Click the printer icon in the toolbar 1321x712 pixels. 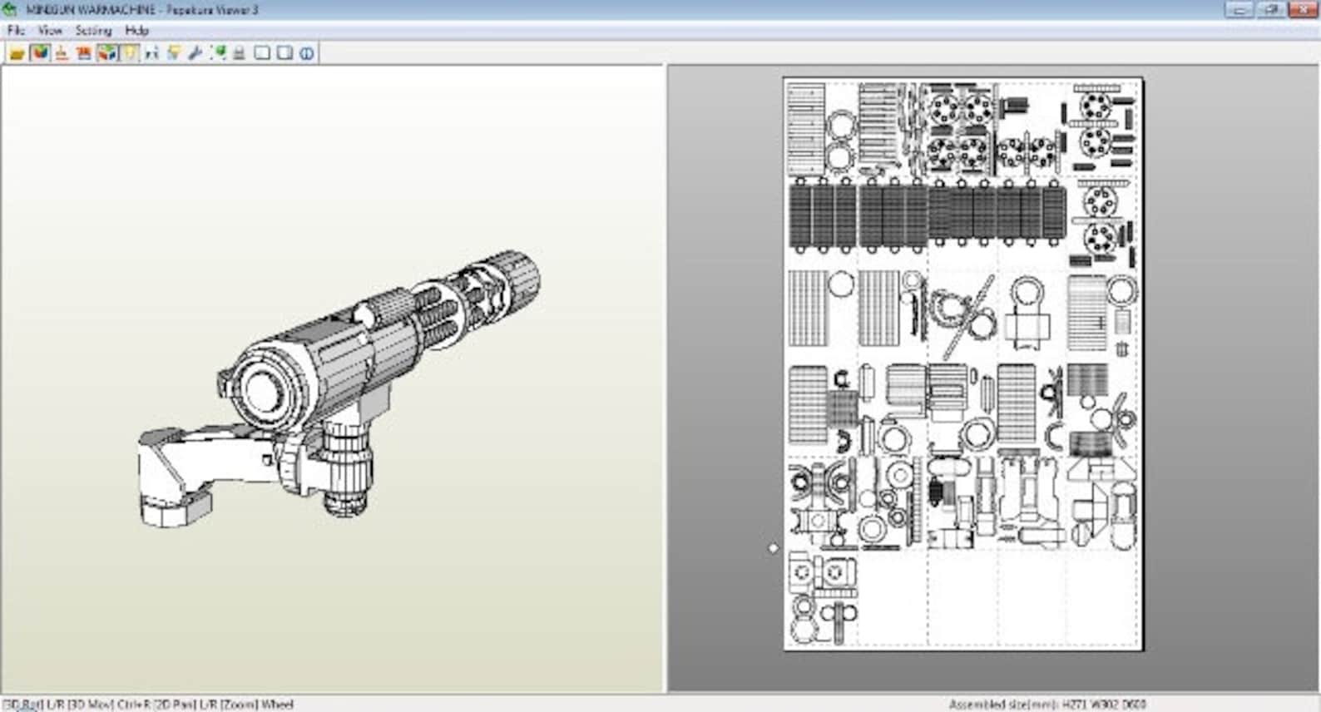tap(240, 53)
